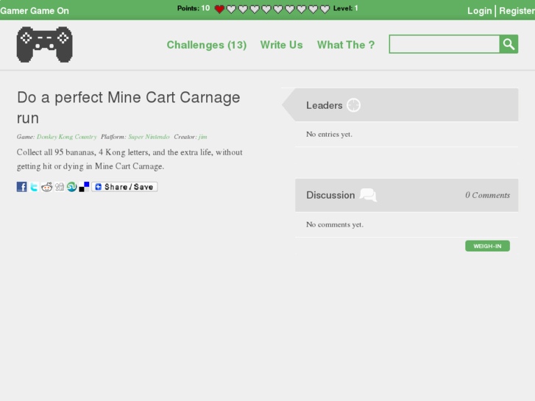Go to Gamer Game On home link
The image size is (535, 401).
[x=35, y=10]
